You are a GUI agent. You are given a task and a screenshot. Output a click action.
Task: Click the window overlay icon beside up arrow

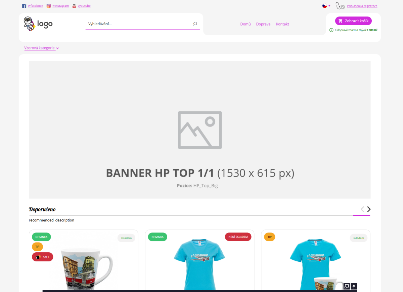[347, 286]
